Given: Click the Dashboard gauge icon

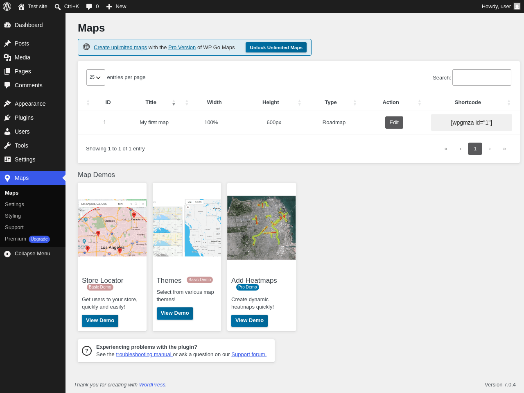Looking at the screenshot, I should click(x=7, y=25).
